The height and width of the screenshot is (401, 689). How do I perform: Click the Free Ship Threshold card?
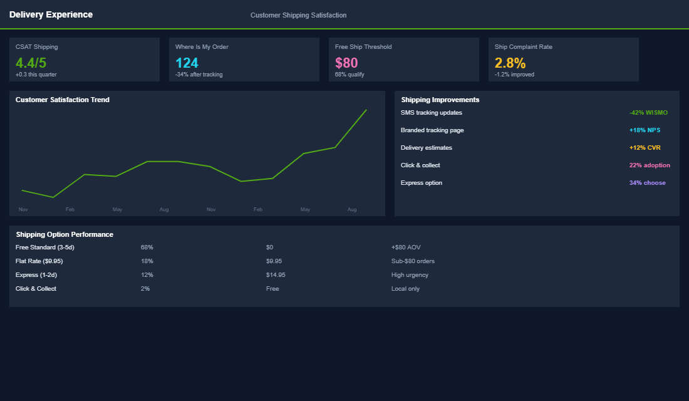pos(404,60)
